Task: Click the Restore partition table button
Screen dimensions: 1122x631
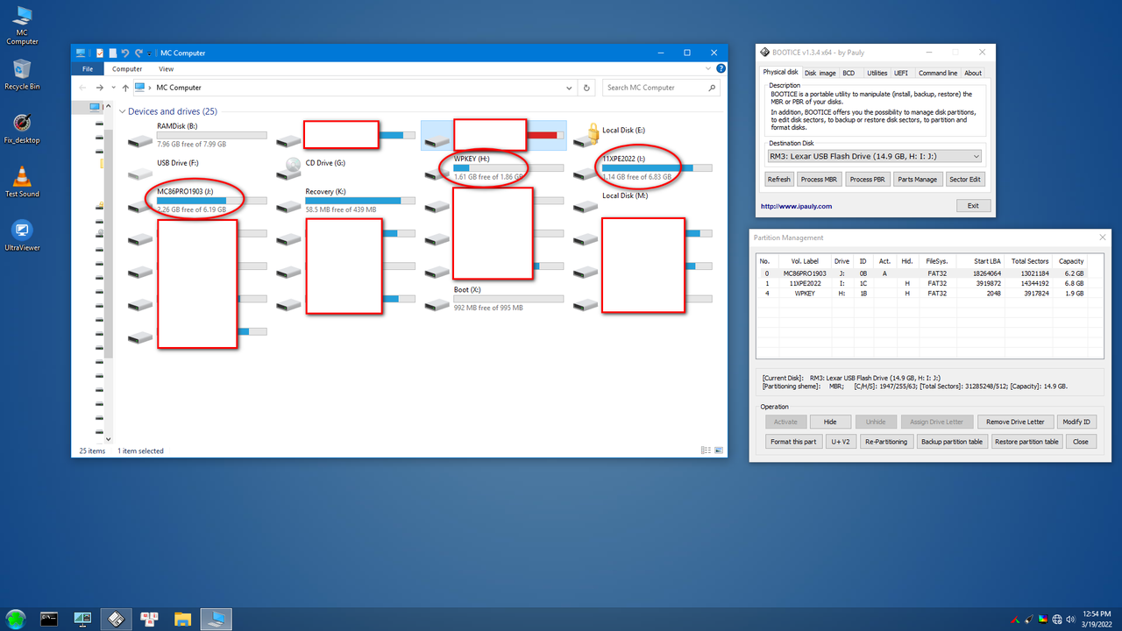Action: (1026, 442)
